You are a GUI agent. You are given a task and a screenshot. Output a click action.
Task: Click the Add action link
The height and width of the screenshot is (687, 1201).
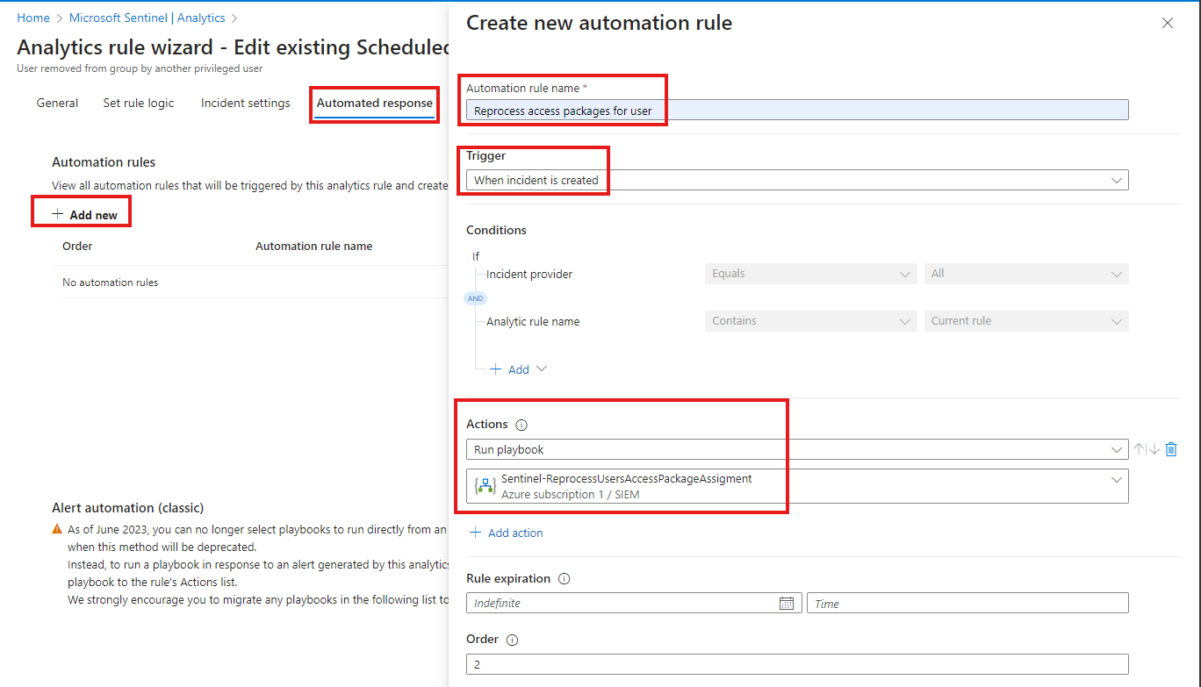pos(507,533)
